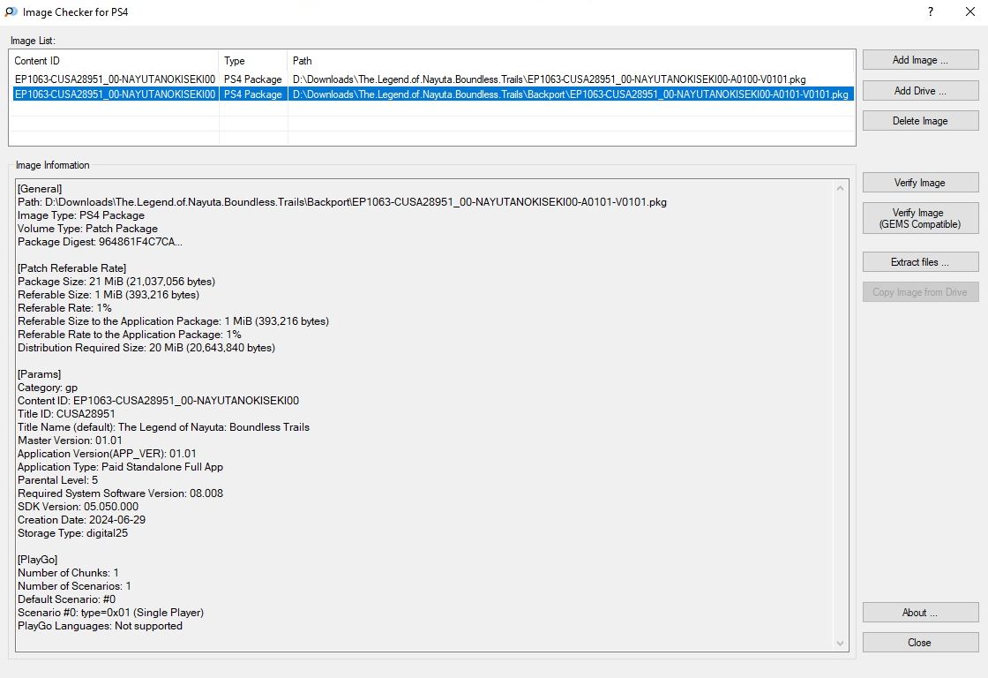
Task: Click the Image Type: PS4 Package line
Action: tap(81, 215)
